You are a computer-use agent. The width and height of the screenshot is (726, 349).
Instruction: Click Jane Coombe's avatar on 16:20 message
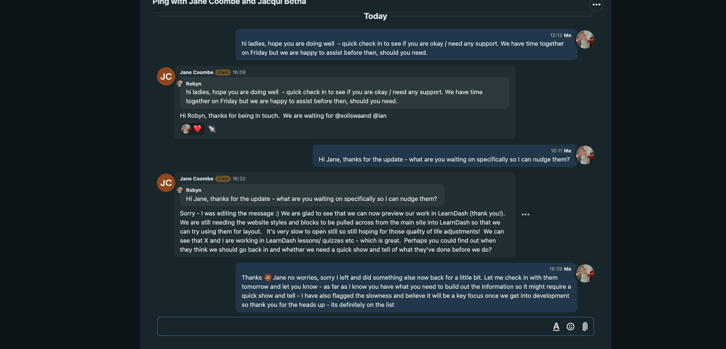(166, 183)
